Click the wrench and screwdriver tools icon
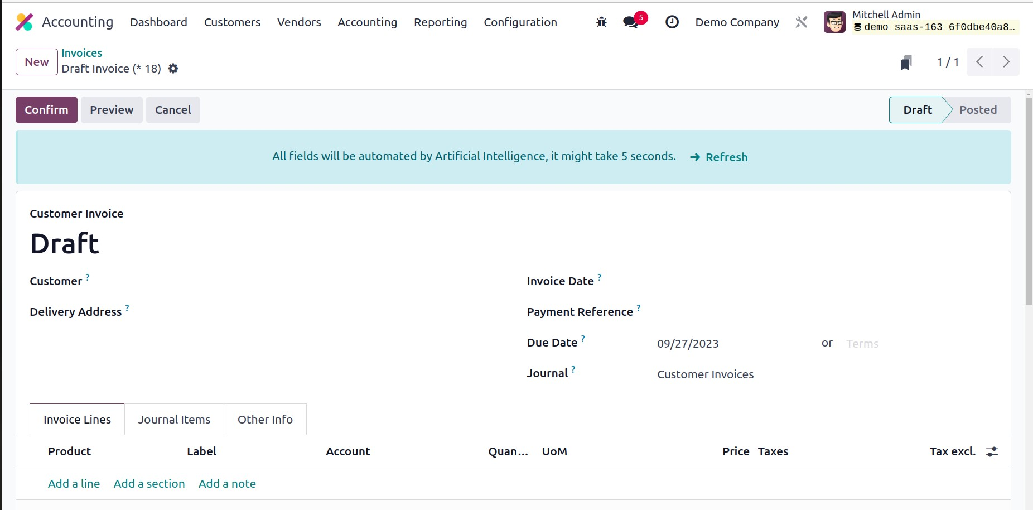 pos(802,22)
